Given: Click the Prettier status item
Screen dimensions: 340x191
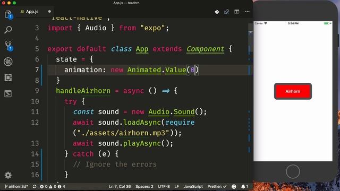Looking at the screenshot, I should click(217, 186).
